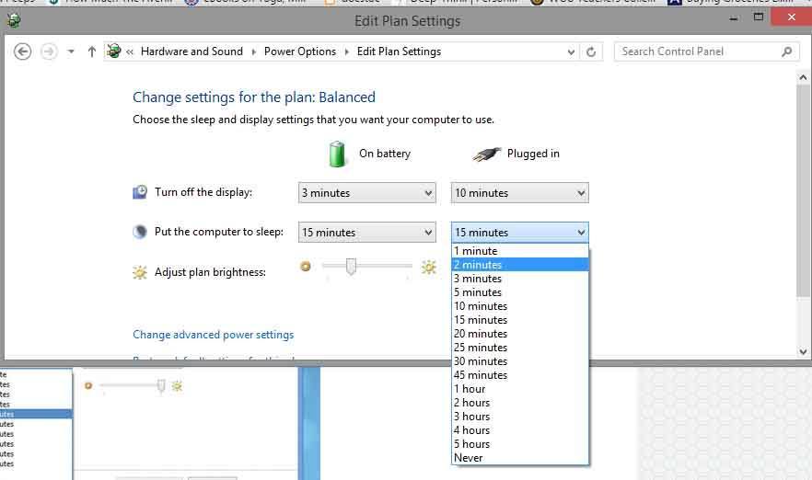The image size is (812, 480).
Task: Click the Adjust plan brightness sun icon
Action: 140,272
